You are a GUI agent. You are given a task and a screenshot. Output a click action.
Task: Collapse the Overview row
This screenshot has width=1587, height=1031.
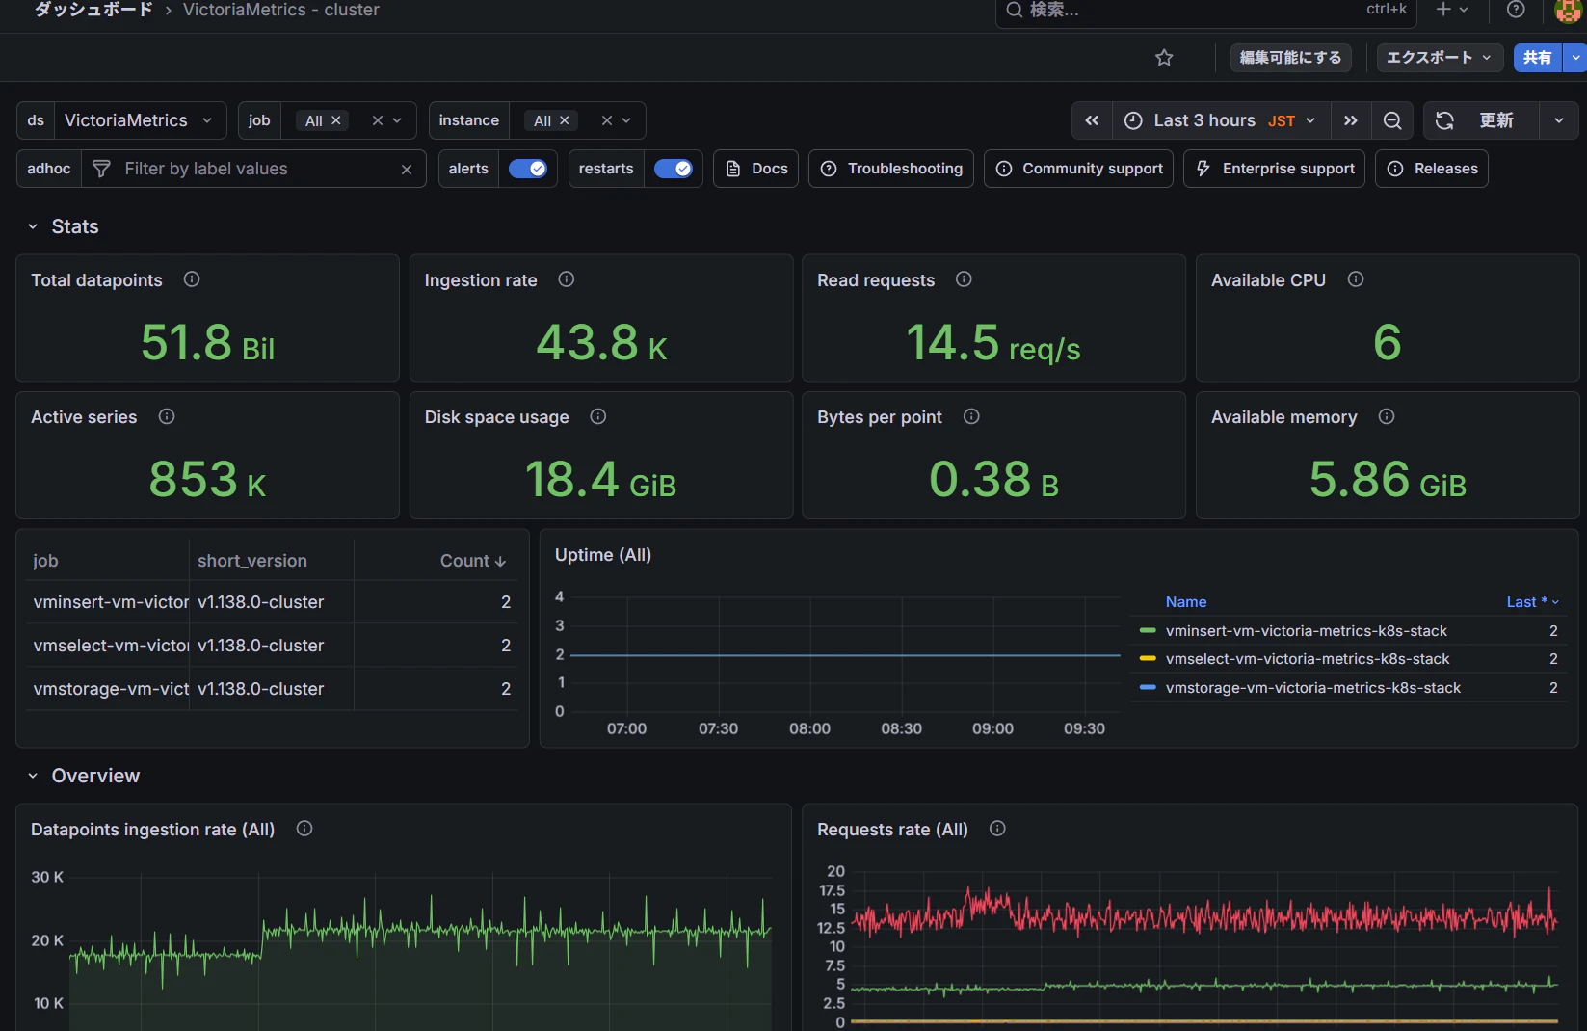pyautogui.click(x=33, y=776)
